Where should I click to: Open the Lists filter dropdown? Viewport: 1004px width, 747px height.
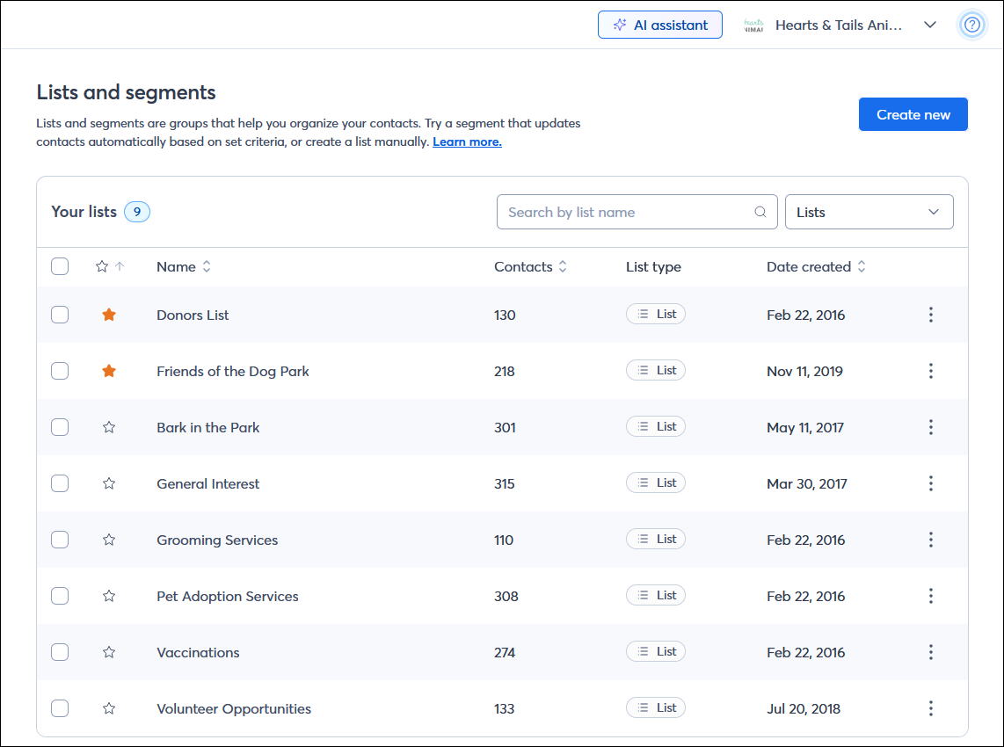(x=869, y=212)
